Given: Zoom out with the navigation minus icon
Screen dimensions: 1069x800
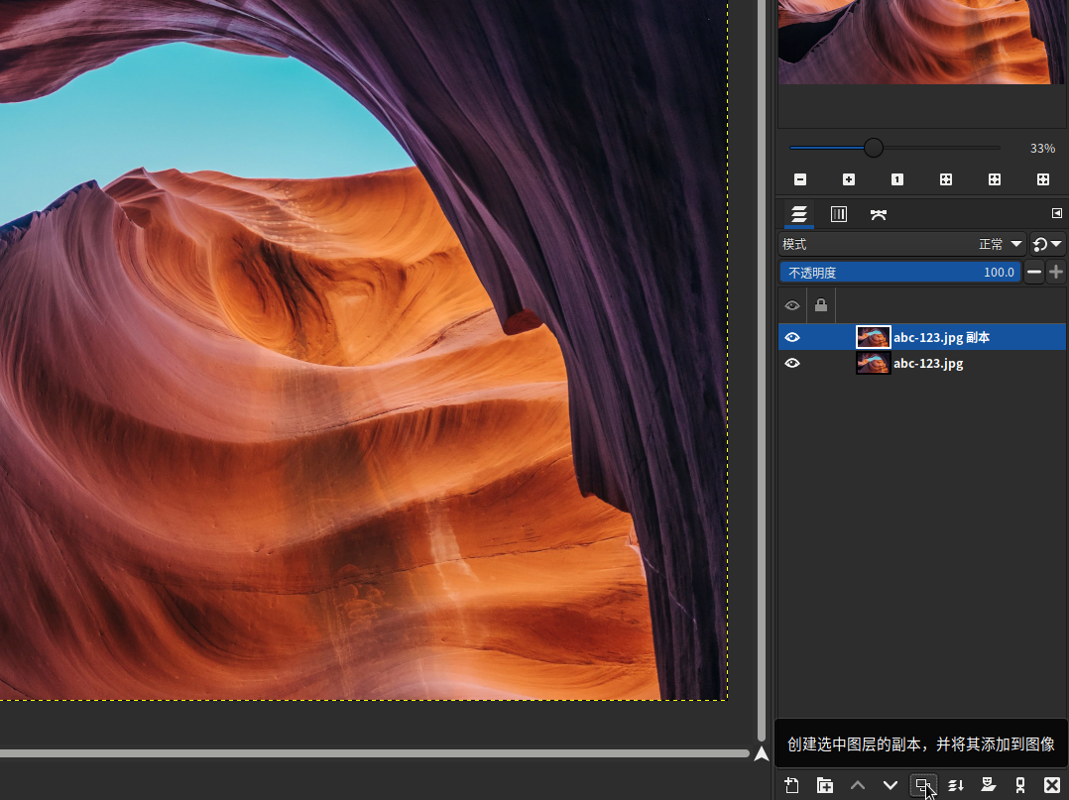Looking at the screenshot, I should pos(800,179).
